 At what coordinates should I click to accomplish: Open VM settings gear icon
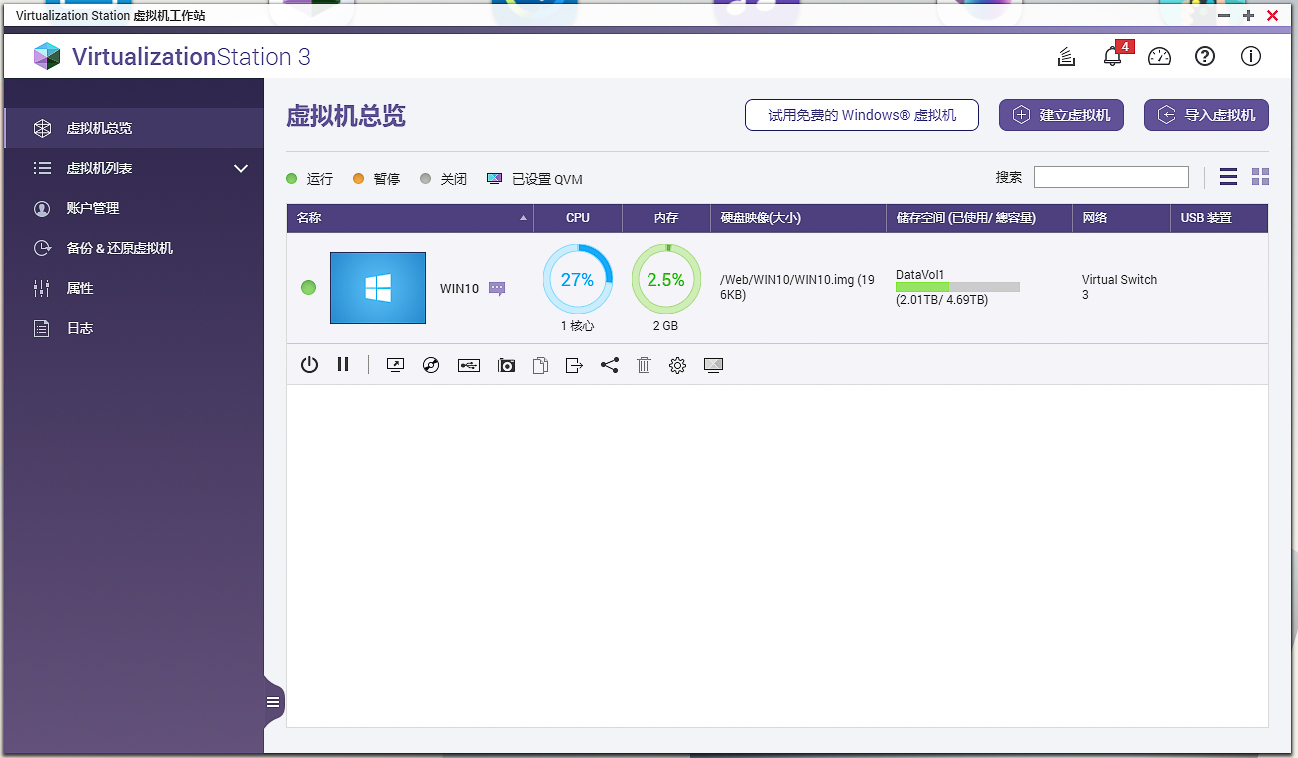click(677, 365)
